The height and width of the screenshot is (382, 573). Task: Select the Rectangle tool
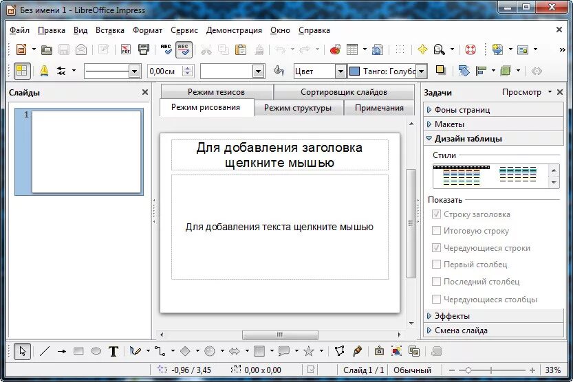78,351
